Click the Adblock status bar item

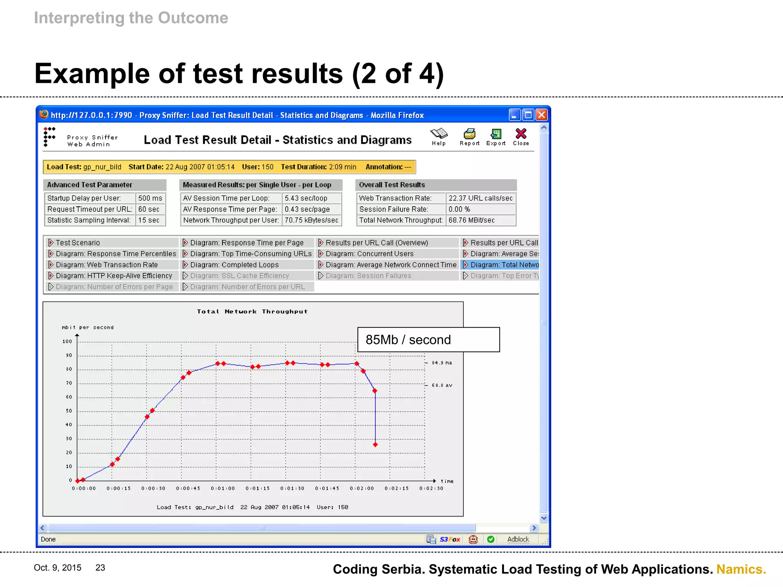518,539
